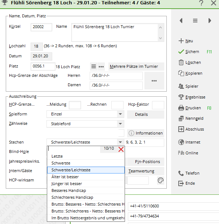Expand the Zählweise Stableford dropdown
Image resolution: width=219 pixels, height=224 pixels.
[x=120, y=124]
